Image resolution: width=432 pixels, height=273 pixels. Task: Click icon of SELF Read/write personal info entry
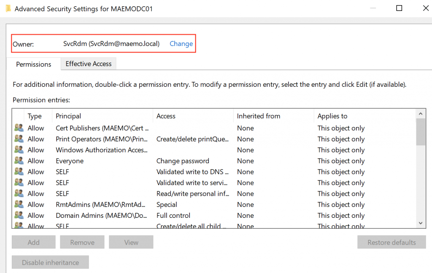click(x=19, y=193)
